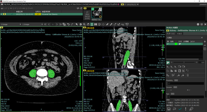Toggle visibility check of the green mask row
This screenshot has height=112, width=207.
[168, 44]
